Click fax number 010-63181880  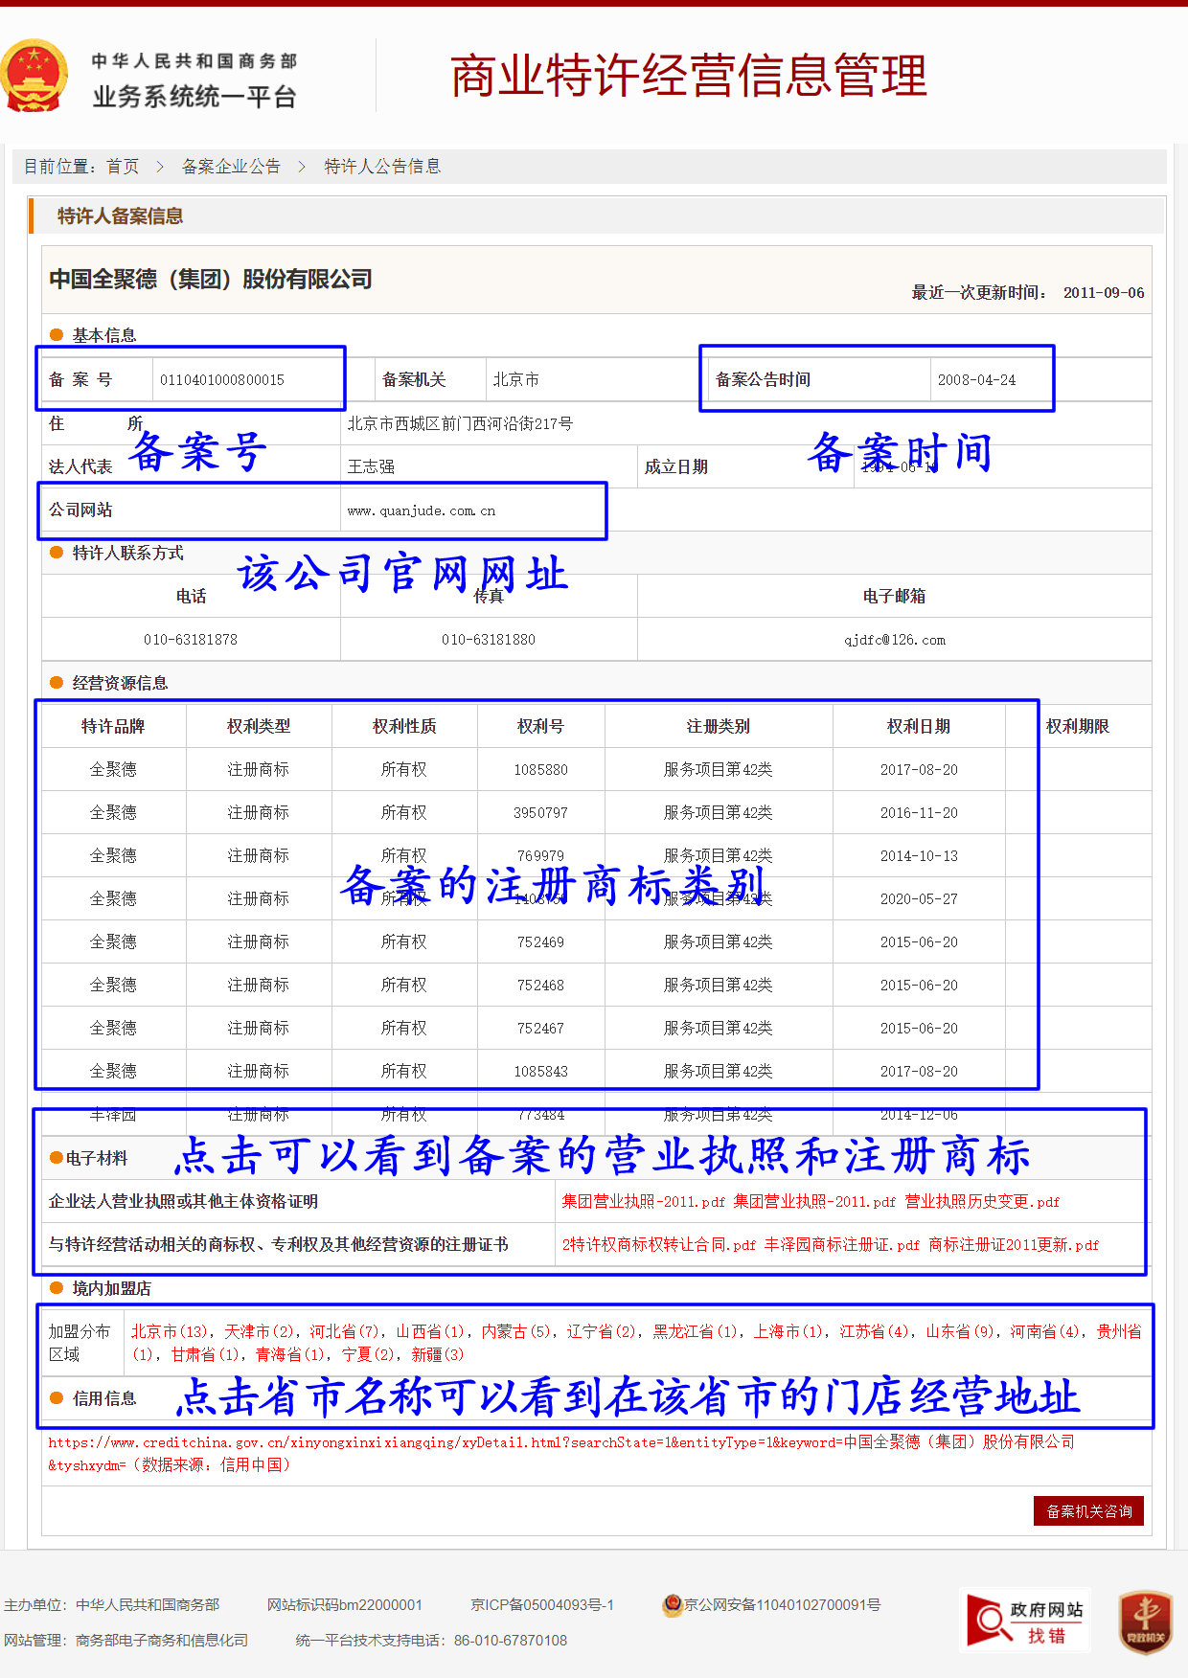tap(489, 640)
